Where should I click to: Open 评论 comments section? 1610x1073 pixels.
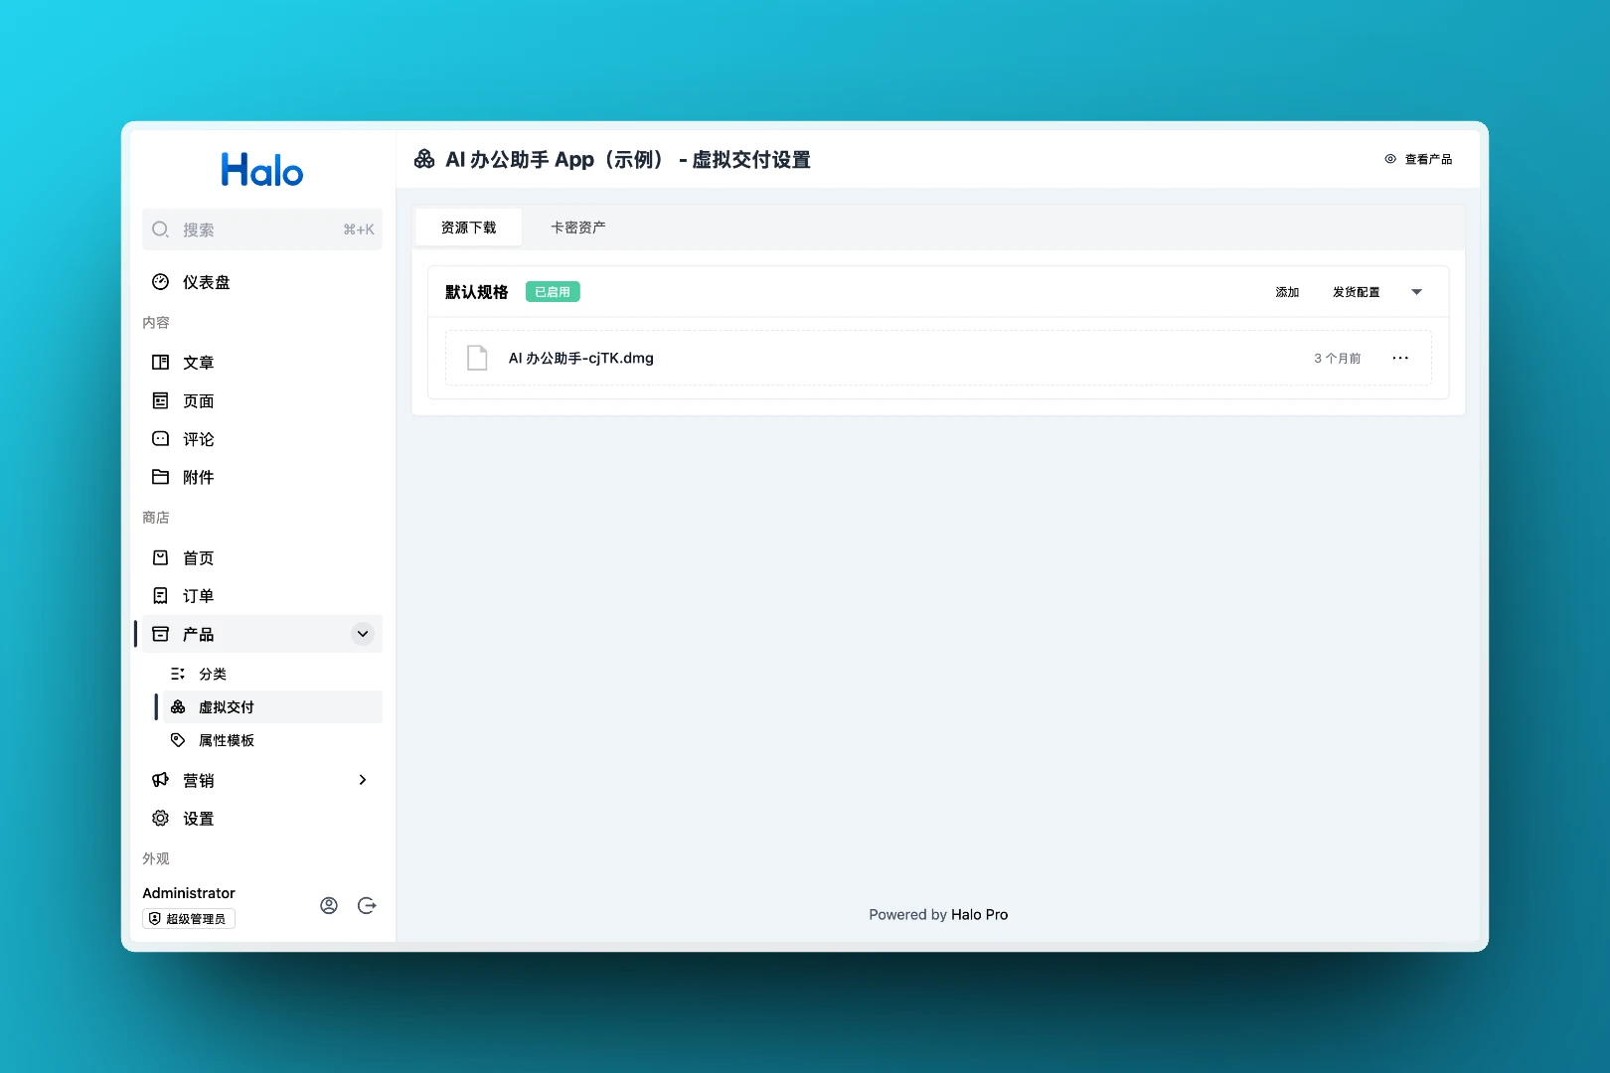coord(262,439)
